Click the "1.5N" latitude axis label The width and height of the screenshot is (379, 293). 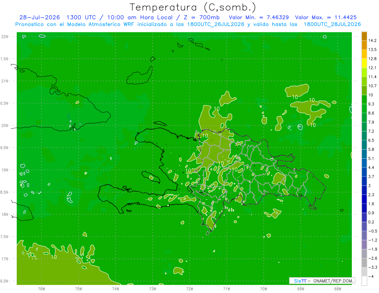tap(4, 59)
